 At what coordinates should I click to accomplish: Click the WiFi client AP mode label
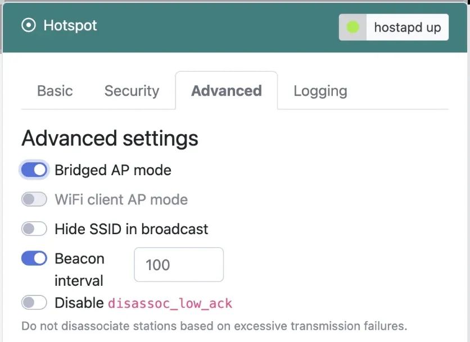coord(121,199)
